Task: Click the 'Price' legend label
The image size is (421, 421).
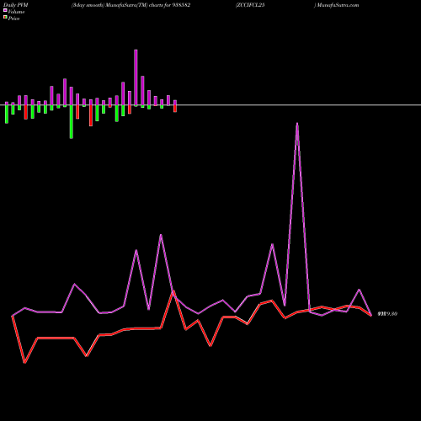Action: (x=13, y=19)
